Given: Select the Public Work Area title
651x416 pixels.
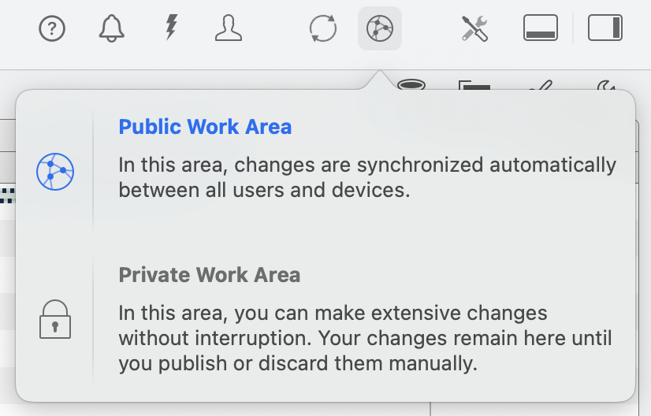Looking at the screenshot, I should 205,127.
